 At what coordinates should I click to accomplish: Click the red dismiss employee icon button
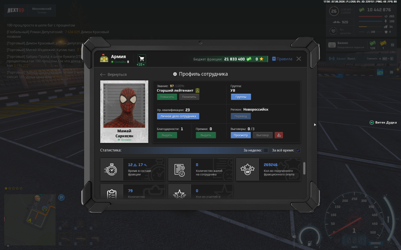[x=279, y=135]
